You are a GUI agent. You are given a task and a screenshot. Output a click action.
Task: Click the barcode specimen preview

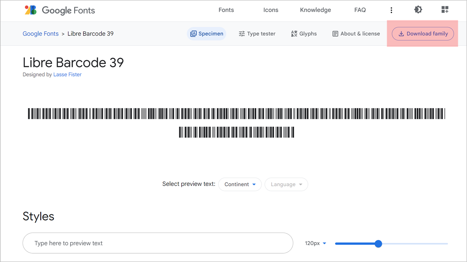tap(236, 123)
